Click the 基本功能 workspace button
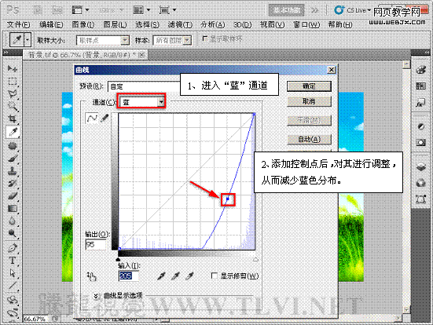 click(x=286, y=10)
